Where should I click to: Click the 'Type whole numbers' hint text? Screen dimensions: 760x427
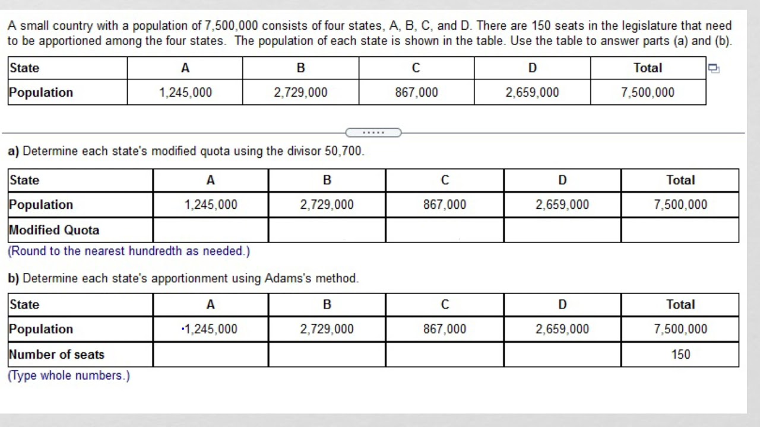(x=69, y=375)
